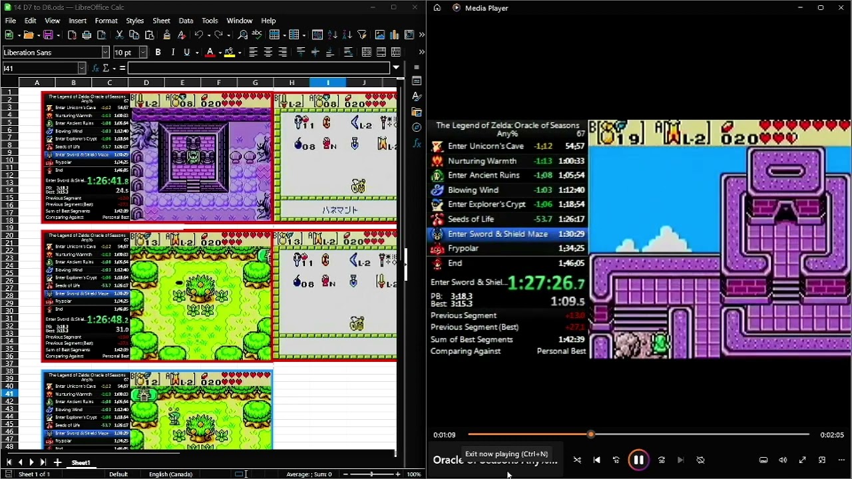Open the Sidebar Gallery icon
This screenshot has width=852, height=479.
(x=417, y=112)
